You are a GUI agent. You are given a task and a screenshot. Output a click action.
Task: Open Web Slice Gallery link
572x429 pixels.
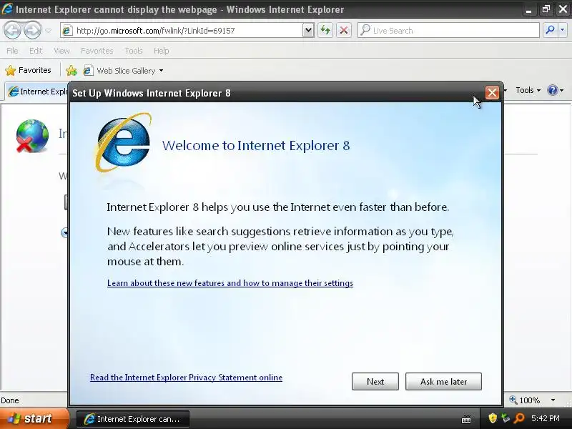click(126, 71)
